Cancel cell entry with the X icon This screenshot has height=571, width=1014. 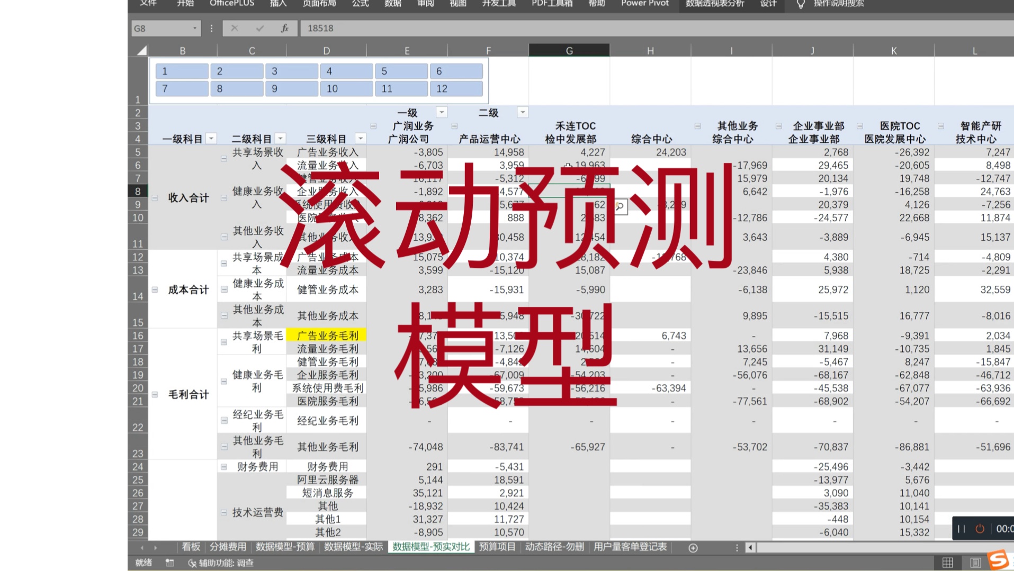click(x=235, y=28)
